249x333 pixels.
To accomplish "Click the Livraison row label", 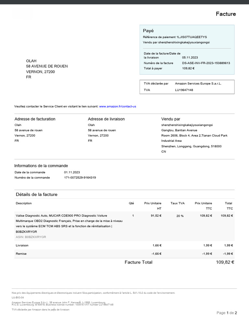I will point(22,246).
